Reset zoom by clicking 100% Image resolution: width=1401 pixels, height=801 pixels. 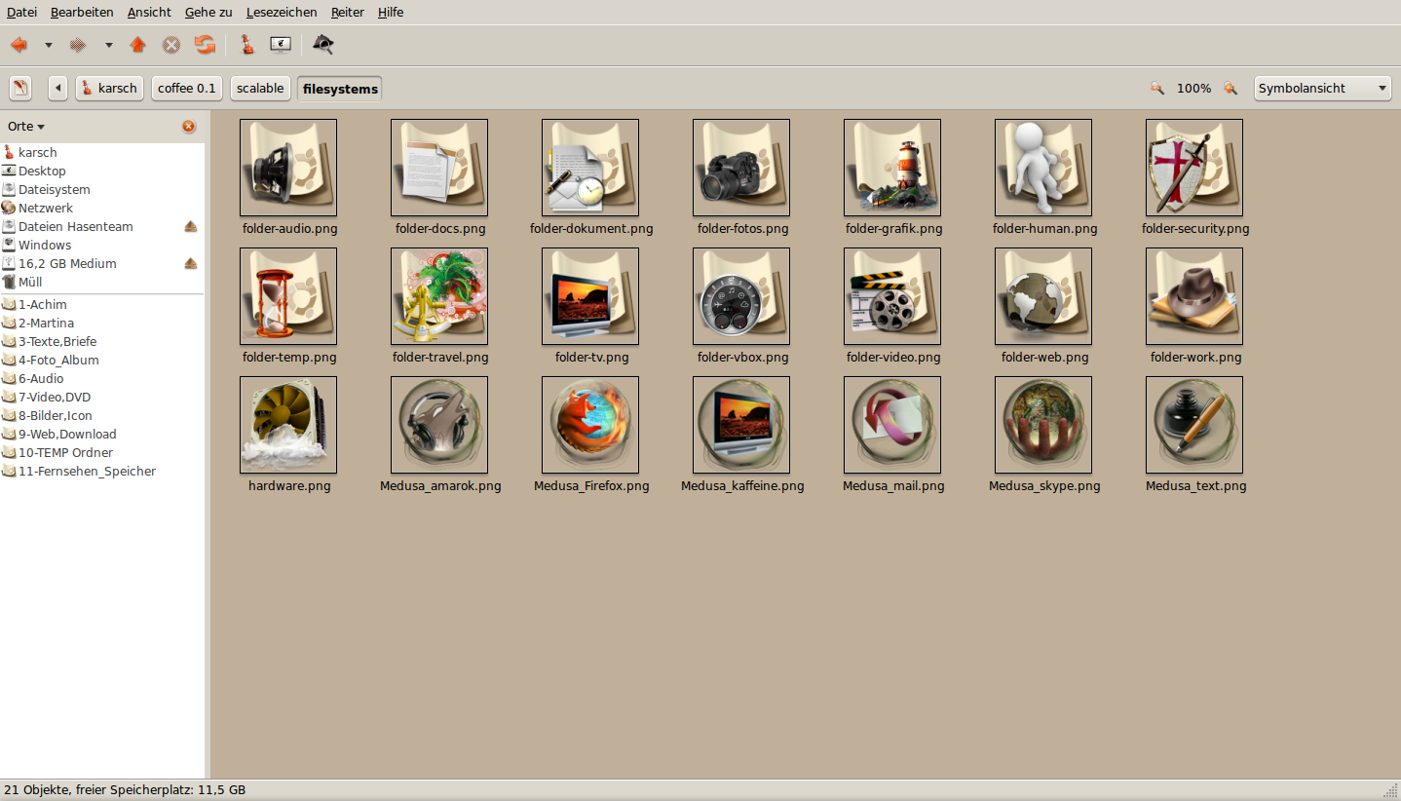coord(1193,89)
